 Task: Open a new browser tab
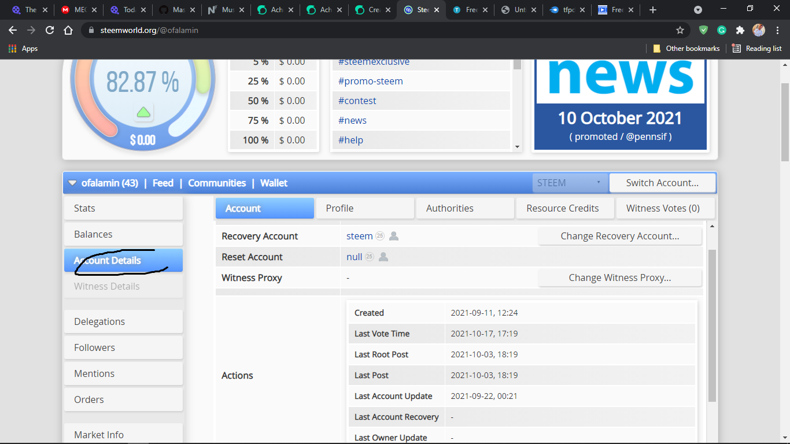click(653, 10)
